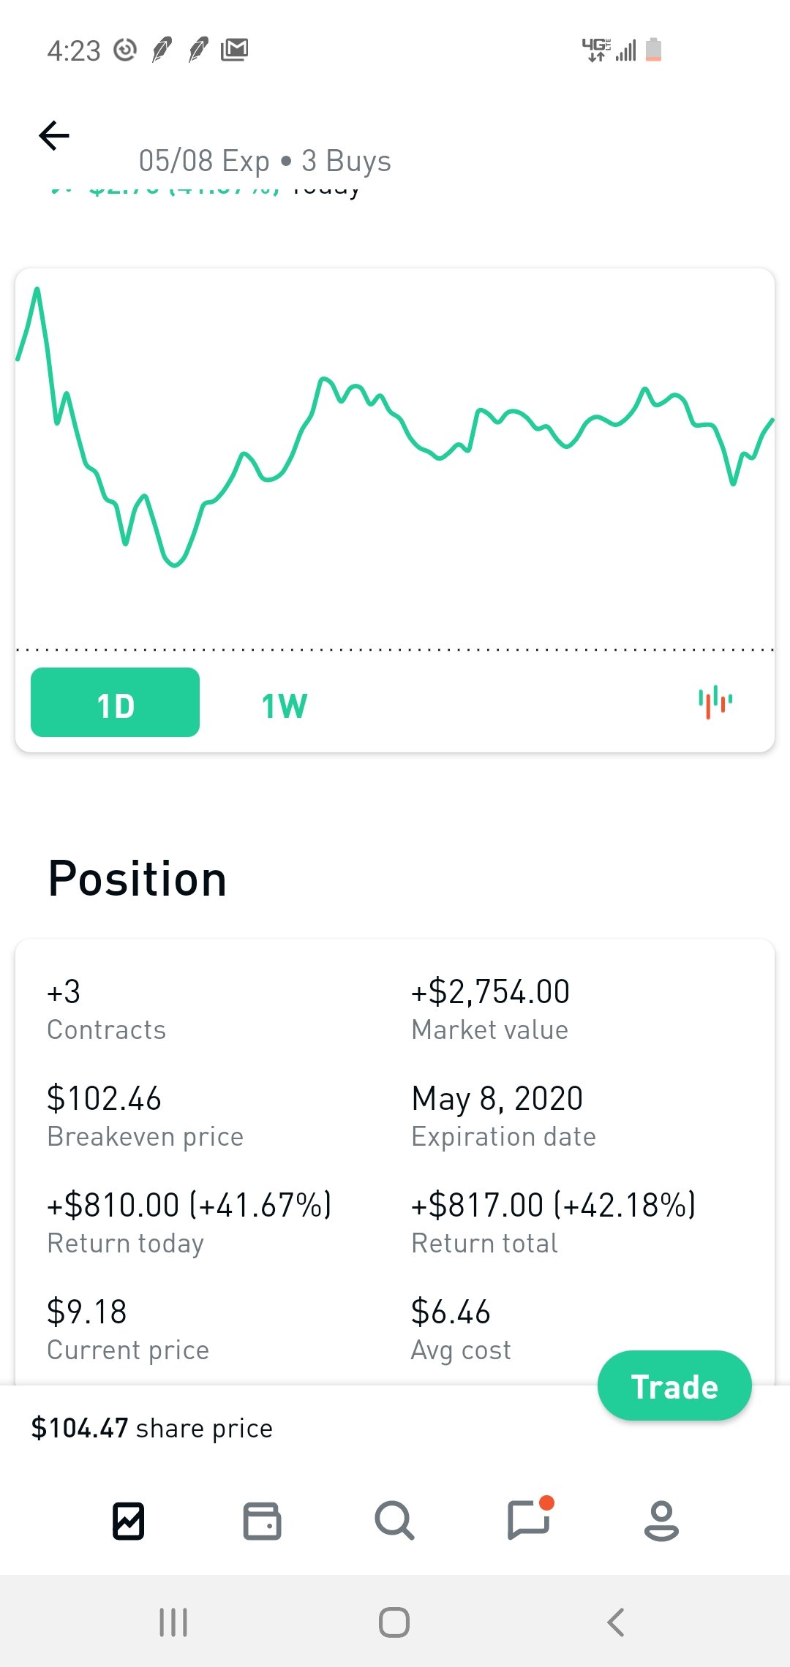Open the account profile icon
The width and height of the screenshot is (790, 1667).
coord(661,1522)
